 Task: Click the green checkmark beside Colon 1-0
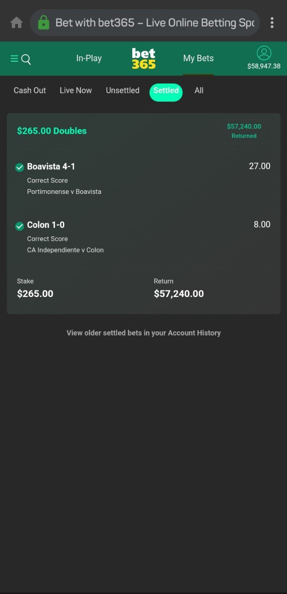[x=19, y=226]
